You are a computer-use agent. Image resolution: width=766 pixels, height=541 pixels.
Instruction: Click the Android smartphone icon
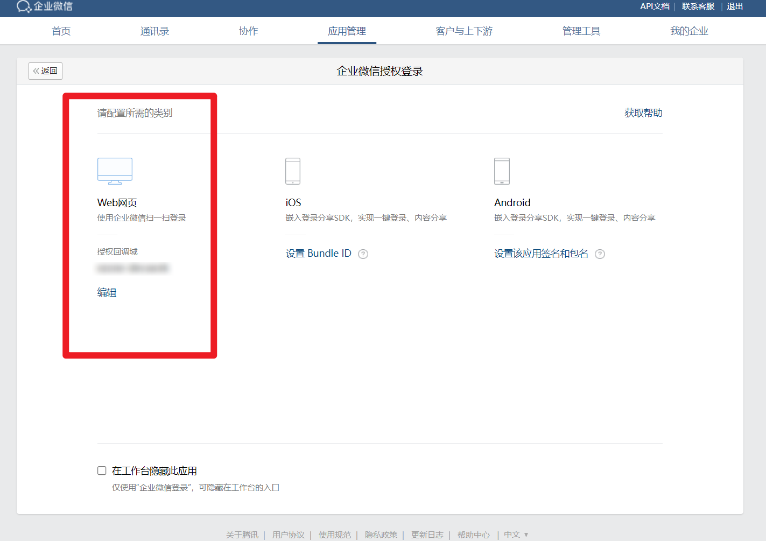point(502,171)
